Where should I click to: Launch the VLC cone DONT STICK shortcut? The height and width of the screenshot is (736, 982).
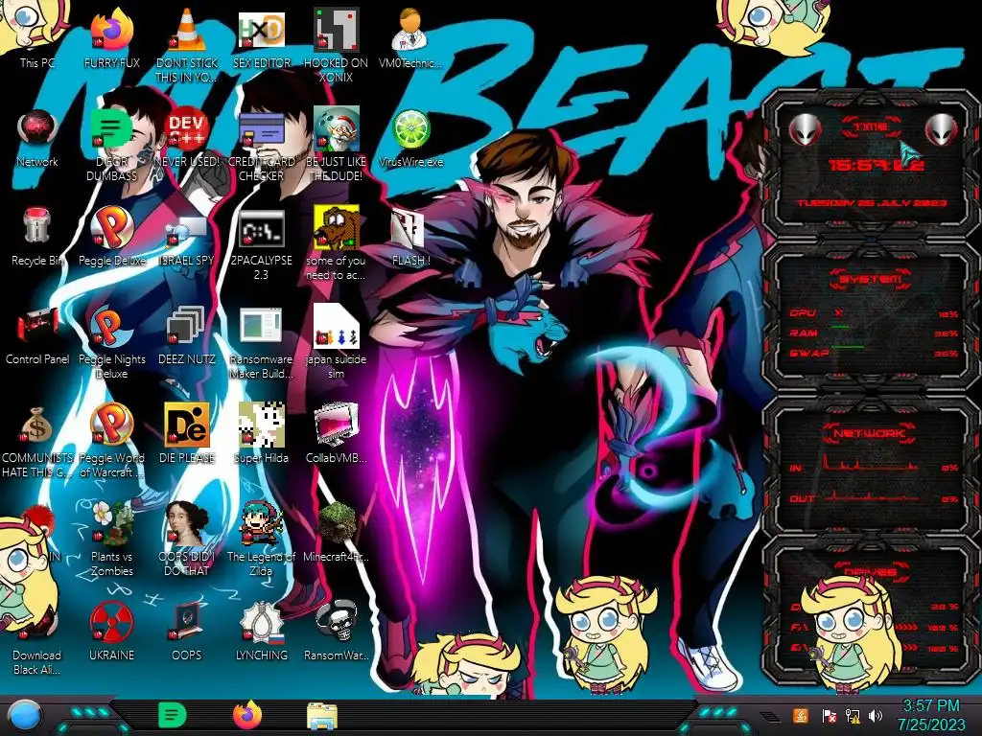187,45
